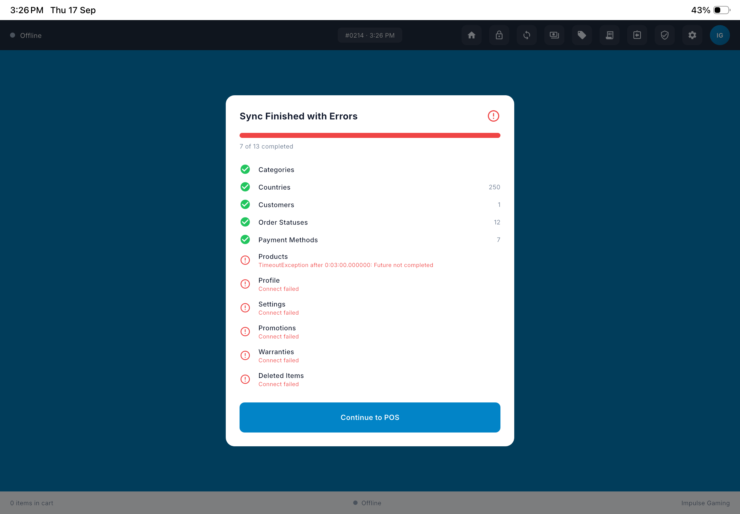Tap the 'Impulse Gaming' store name
Viewport: 740px width, 514px height.
pyautogui.click(x=706, y=503)
